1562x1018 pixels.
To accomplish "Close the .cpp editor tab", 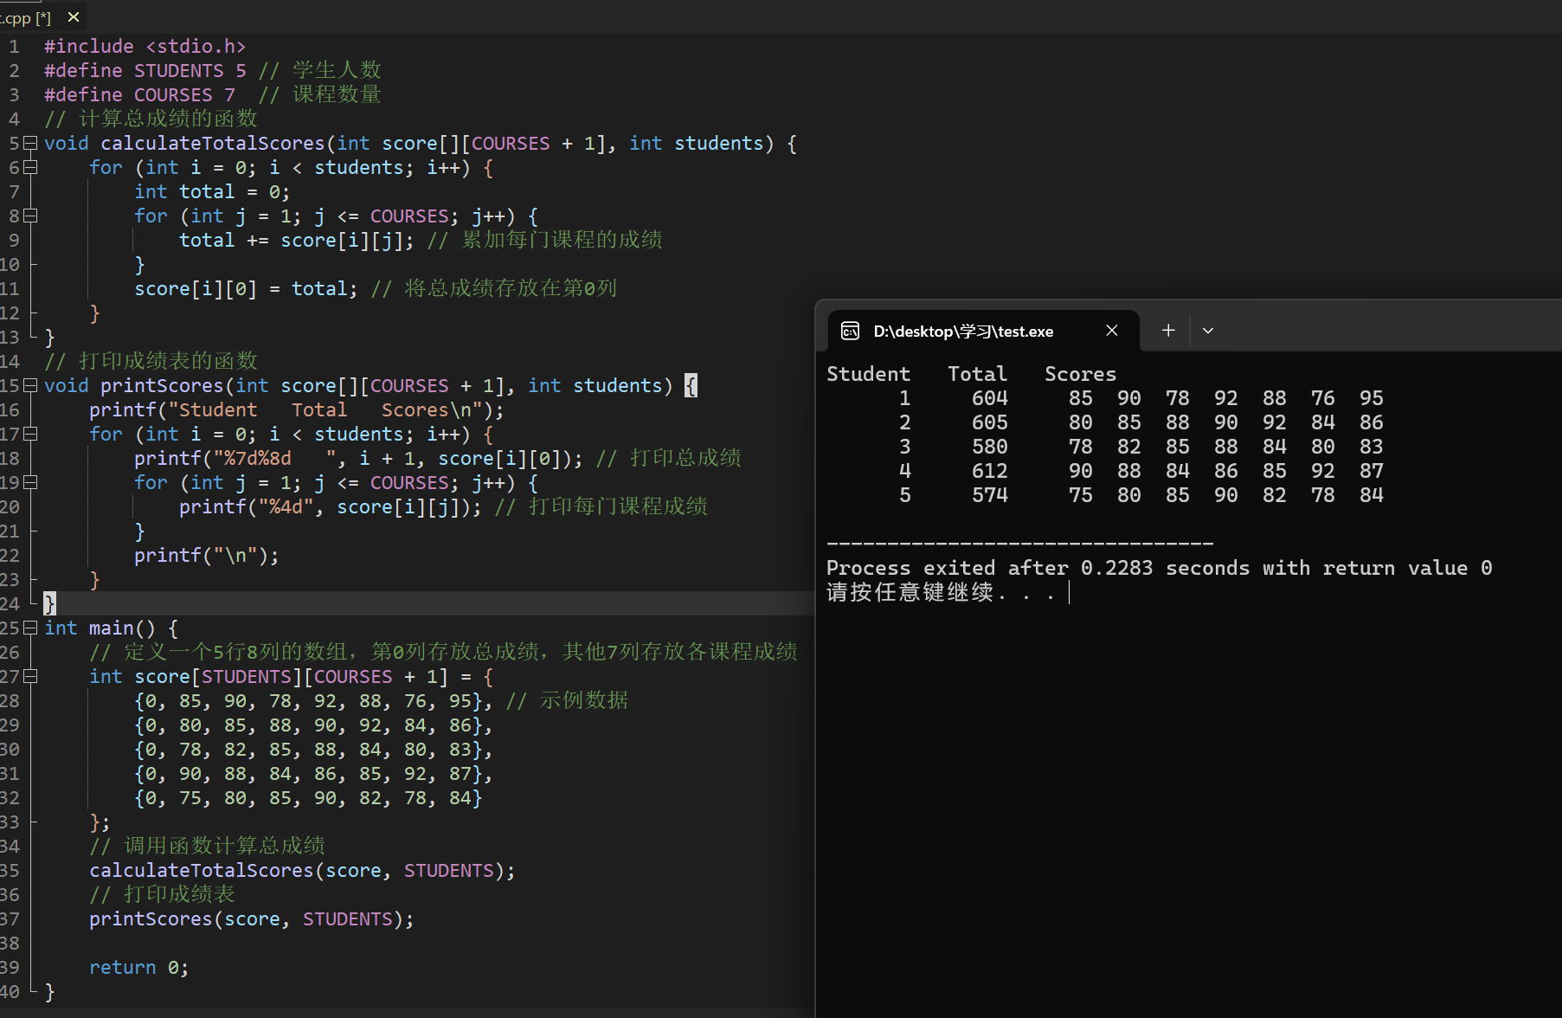I will [74, 16].
